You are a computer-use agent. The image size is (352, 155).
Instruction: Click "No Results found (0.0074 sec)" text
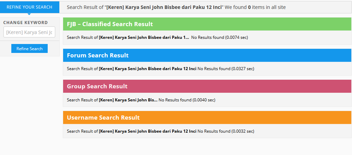[x=220, y=37]
